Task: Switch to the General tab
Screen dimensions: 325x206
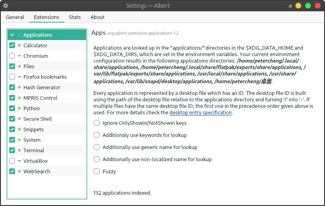Action: (15, 17)
